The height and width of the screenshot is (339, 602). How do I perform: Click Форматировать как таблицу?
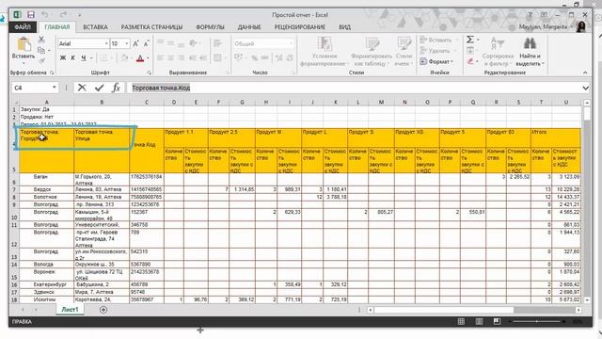(372, 52)
